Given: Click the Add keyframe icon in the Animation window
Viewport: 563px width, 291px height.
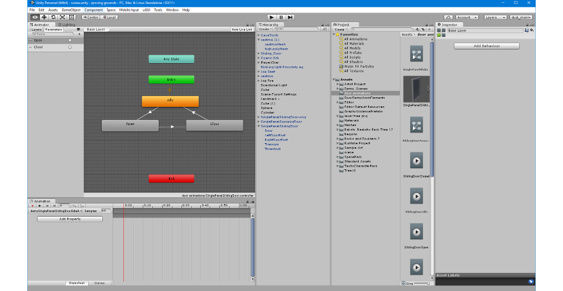Looking at the screenshot, I should [74, 206].
